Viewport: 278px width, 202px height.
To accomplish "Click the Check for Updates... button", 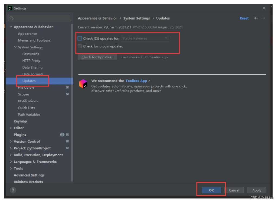I will click(x=97, y=57).
